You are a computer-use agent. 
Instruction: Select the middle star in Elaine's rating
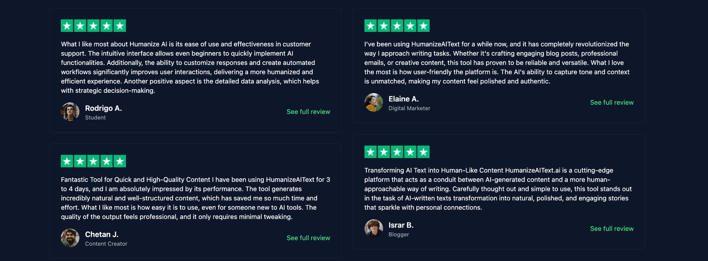(x=396, y=25)
